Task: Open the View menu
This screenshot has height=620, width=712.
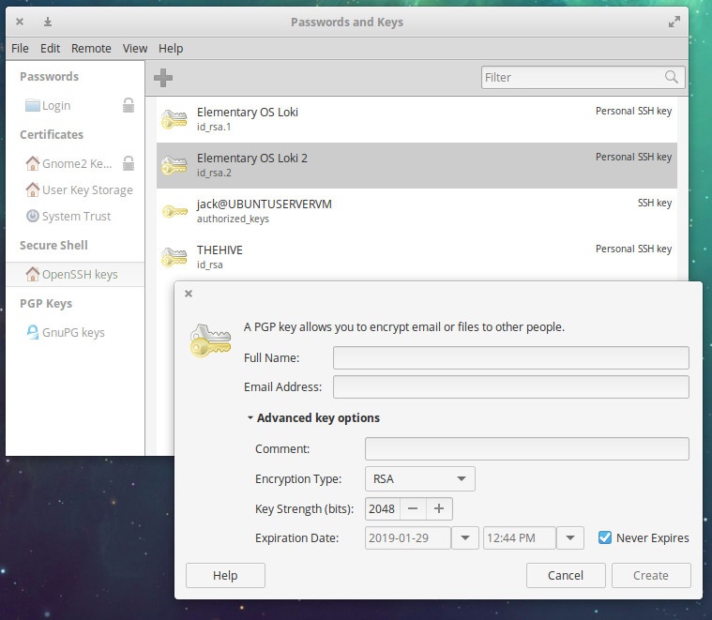Action: tap(135, 48)
